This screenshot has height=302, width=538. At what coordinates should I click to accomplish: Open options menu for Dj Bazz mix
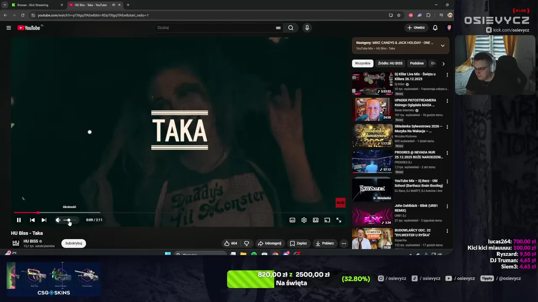click(447, 181)
